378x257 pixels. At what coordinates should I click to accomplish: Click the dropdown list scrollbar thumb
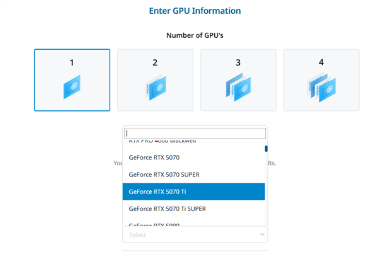[266, 149]
